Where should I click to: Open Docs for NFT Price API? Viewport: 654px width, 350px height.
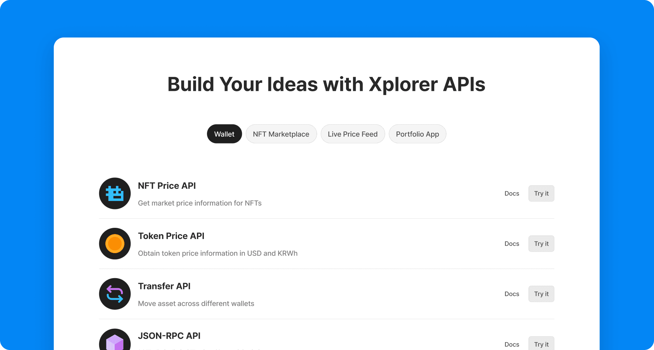click(x=512, y=193)
